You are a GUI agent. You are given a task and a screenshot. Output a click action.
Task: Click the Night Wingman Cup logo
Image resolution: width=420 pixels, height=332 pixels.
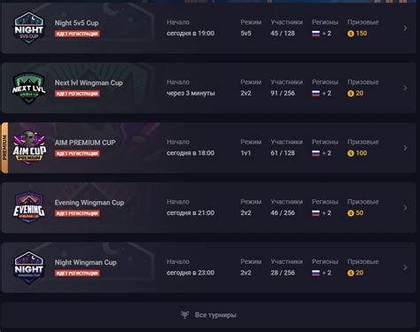(x=29, y=267)
